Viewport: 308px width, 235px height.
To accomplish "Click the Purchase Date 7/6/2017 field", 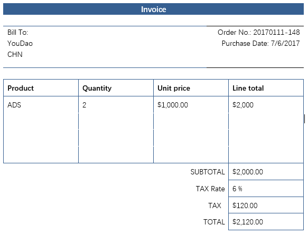I will click(x=260, y=43).
